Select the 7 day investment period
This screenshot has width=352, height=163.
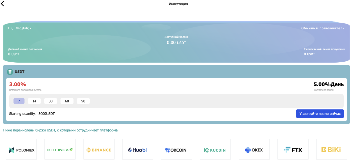tap(19, 101)
